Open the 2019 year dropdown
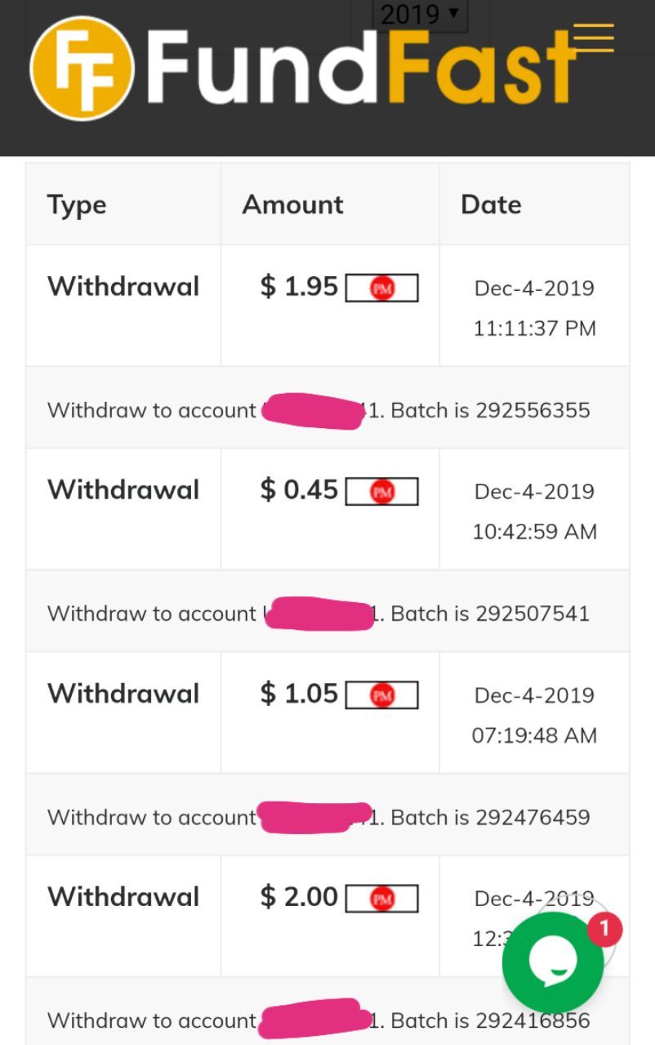Image resolution: width=655 pixels, height=1045 pixels. point(419,14)
